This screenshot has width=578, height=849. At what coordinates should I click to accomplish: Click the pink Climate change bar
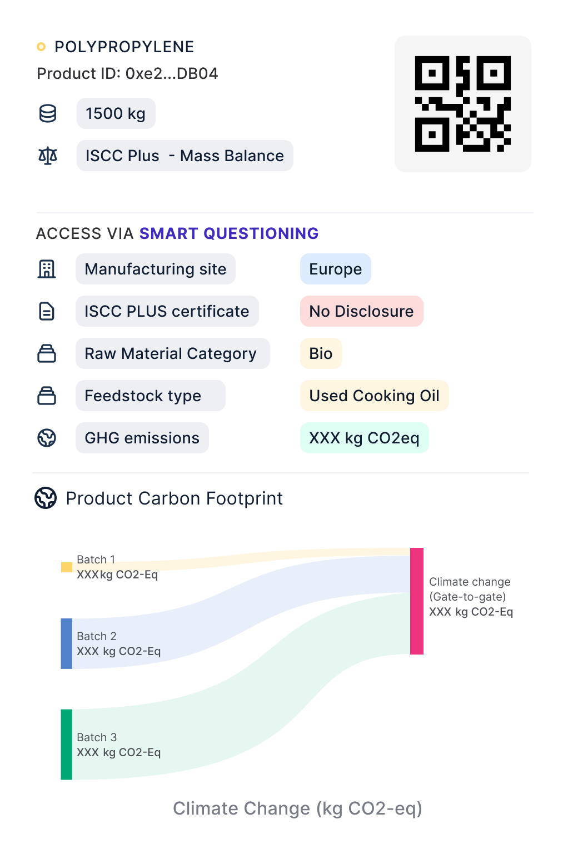(x=417, y=601)
